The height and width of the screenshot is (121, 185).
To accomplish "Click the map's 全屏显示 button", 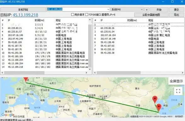I will [x=176, y=81].
